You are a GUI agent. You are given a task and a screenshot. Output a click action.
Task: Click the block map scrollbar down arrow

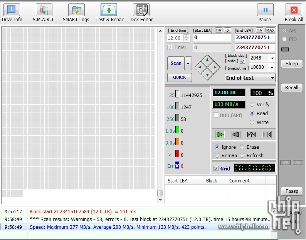(x=160, y=200)
